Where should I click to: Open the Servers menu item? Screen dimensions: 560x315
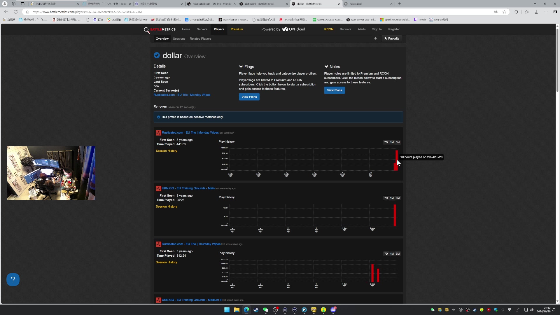tap(202, 29)
